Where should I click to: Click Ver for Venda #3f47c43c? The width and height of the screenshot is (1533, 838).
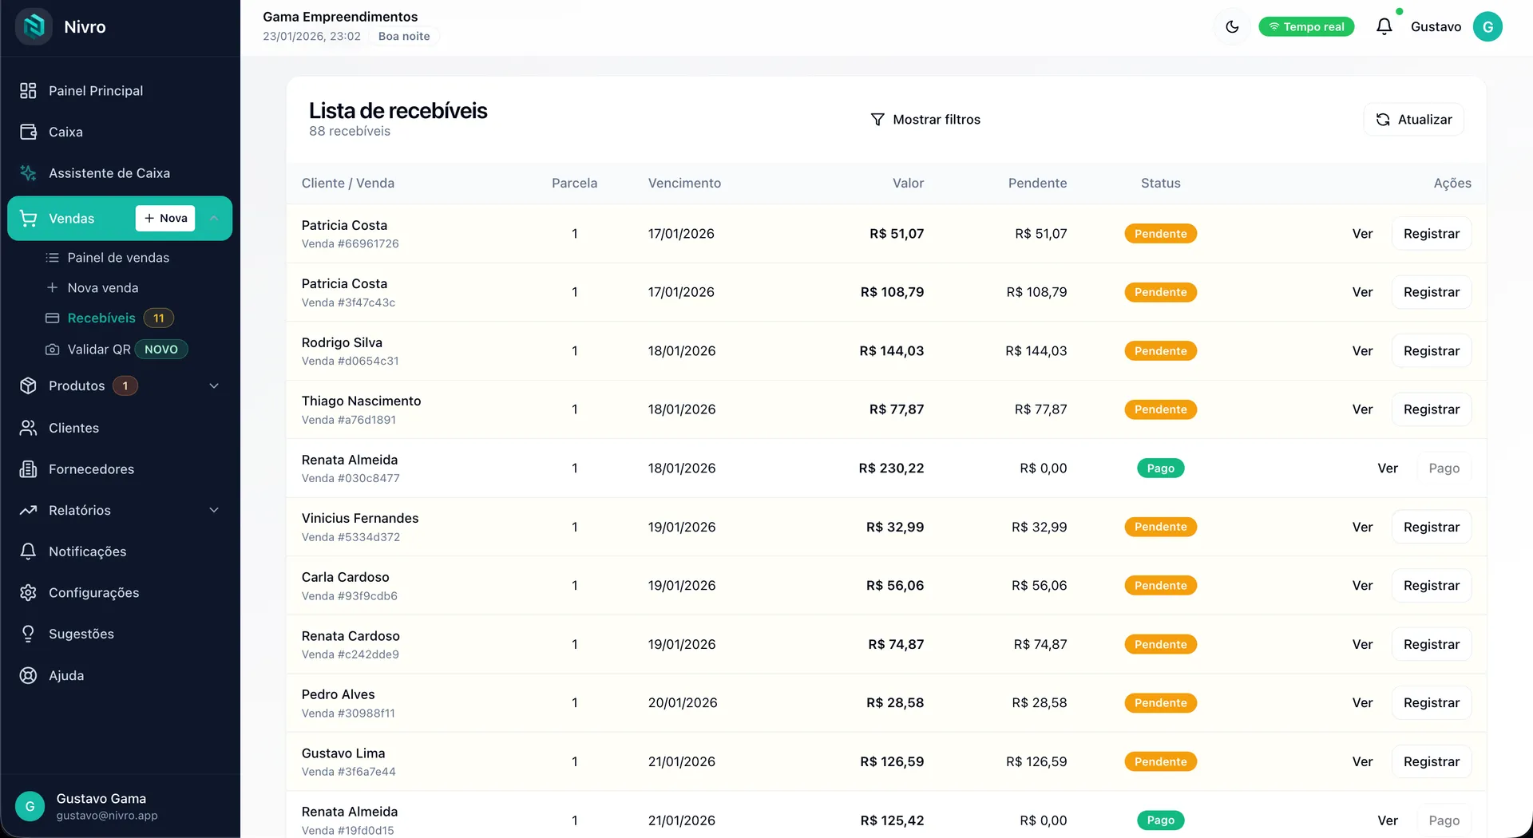click(1362, 292)
